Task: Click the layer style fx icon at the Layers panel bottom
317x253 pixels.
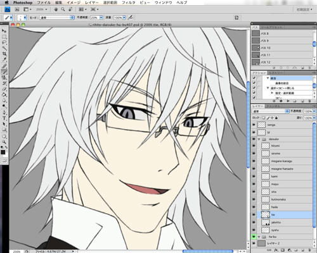Action: [276, 250]
